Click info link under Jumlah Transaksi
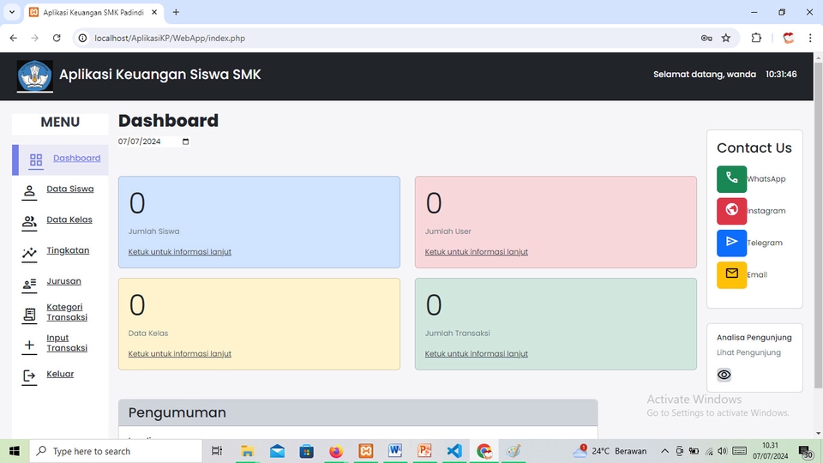This screenshot has width=823, height=463. pyautogui.click(x=476, y=354)
